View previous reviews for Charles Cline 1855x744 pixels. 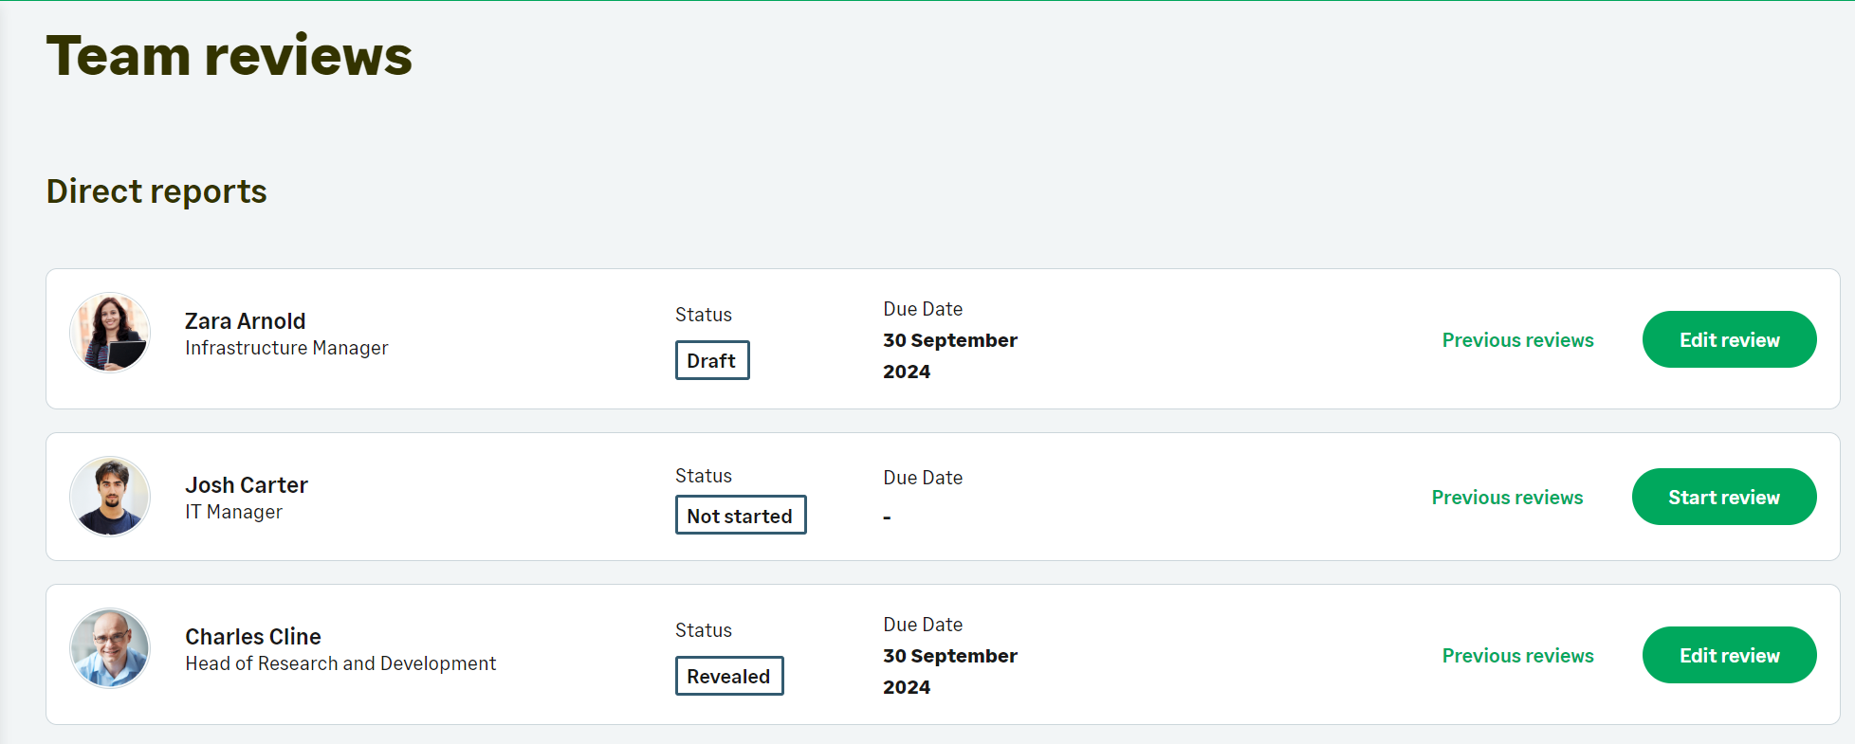(1517, 656)
